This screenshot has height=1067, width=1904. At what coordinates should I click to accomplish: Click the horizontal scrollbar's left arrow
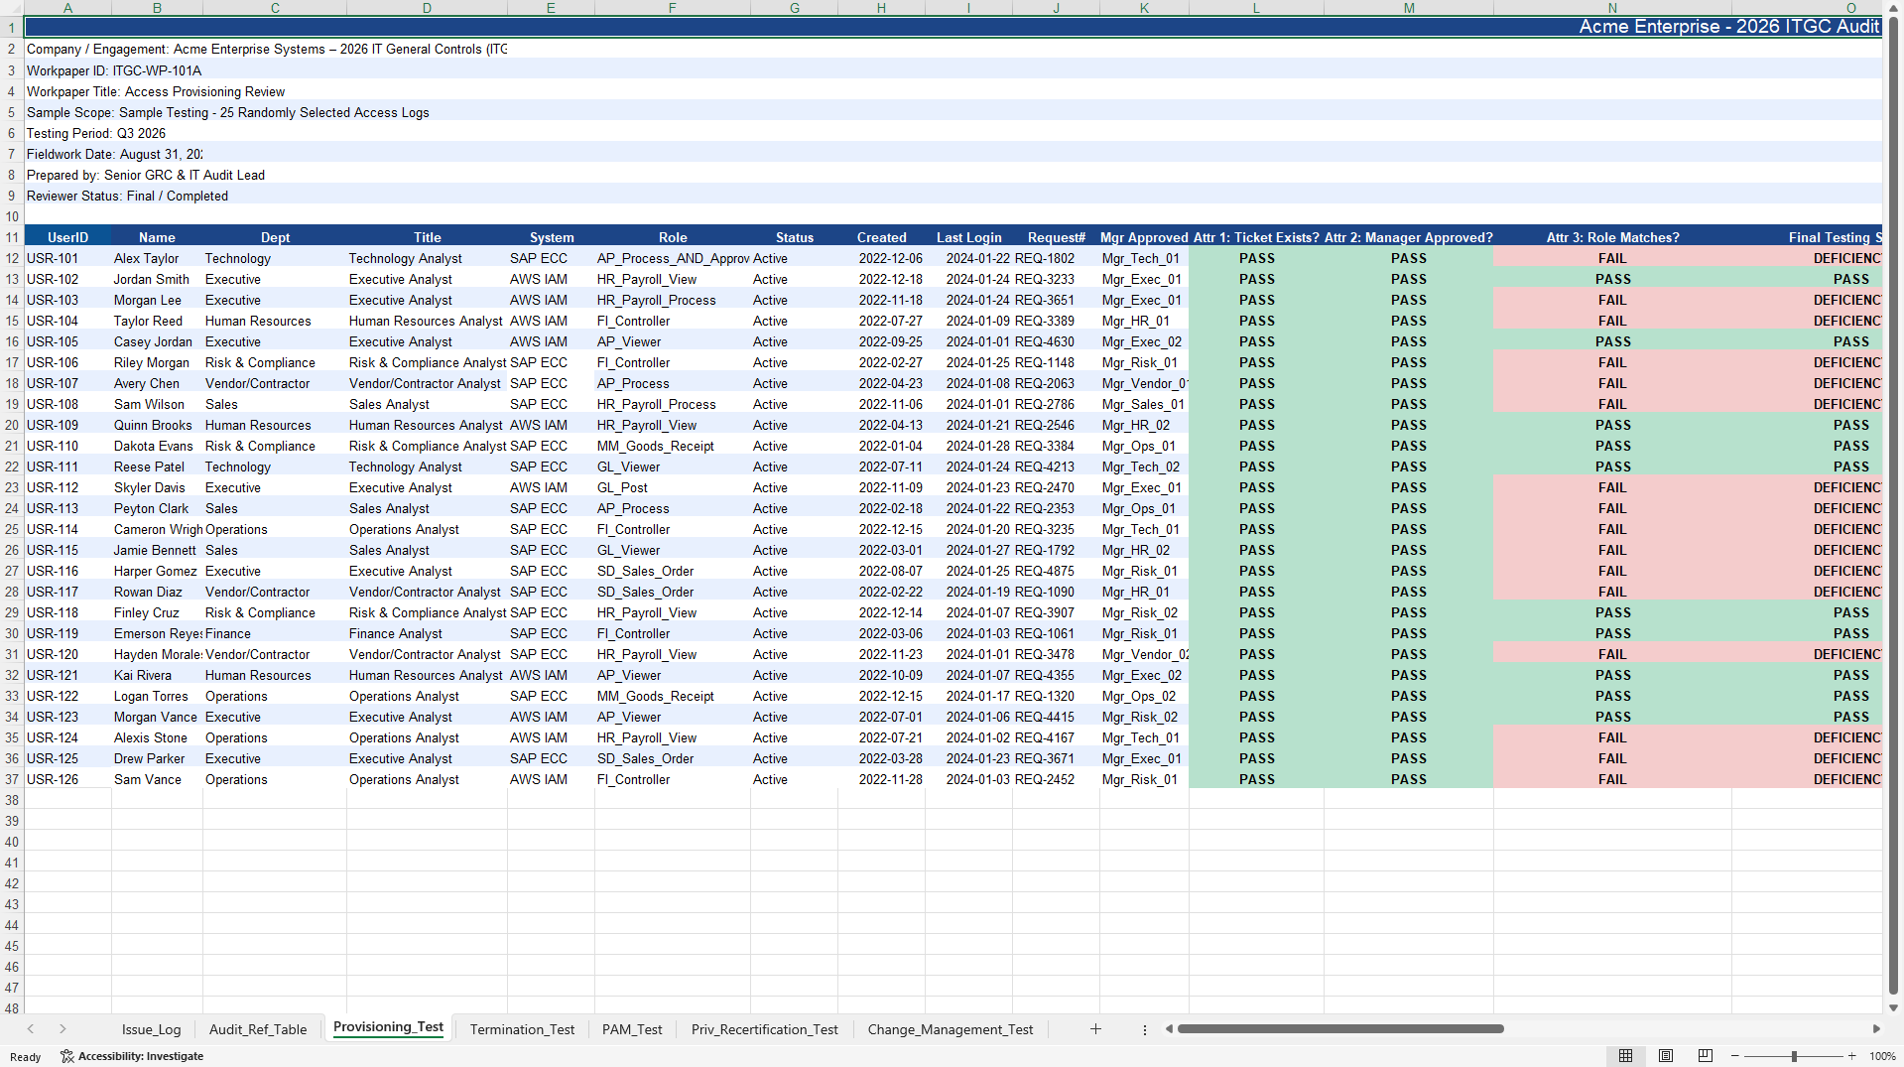click(x=1169, y=1029)
